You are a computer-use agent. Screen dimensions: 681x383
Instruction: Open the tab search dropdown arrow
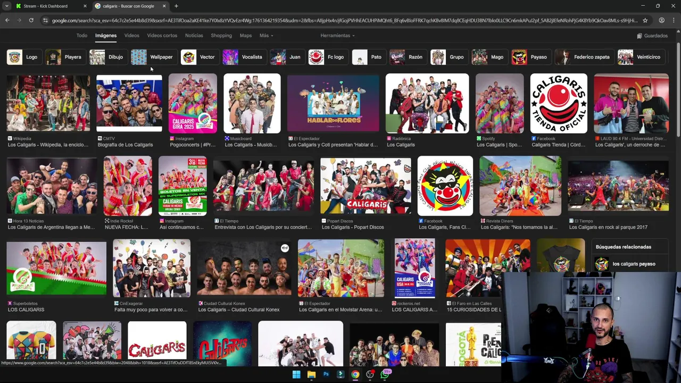(6, 6)
